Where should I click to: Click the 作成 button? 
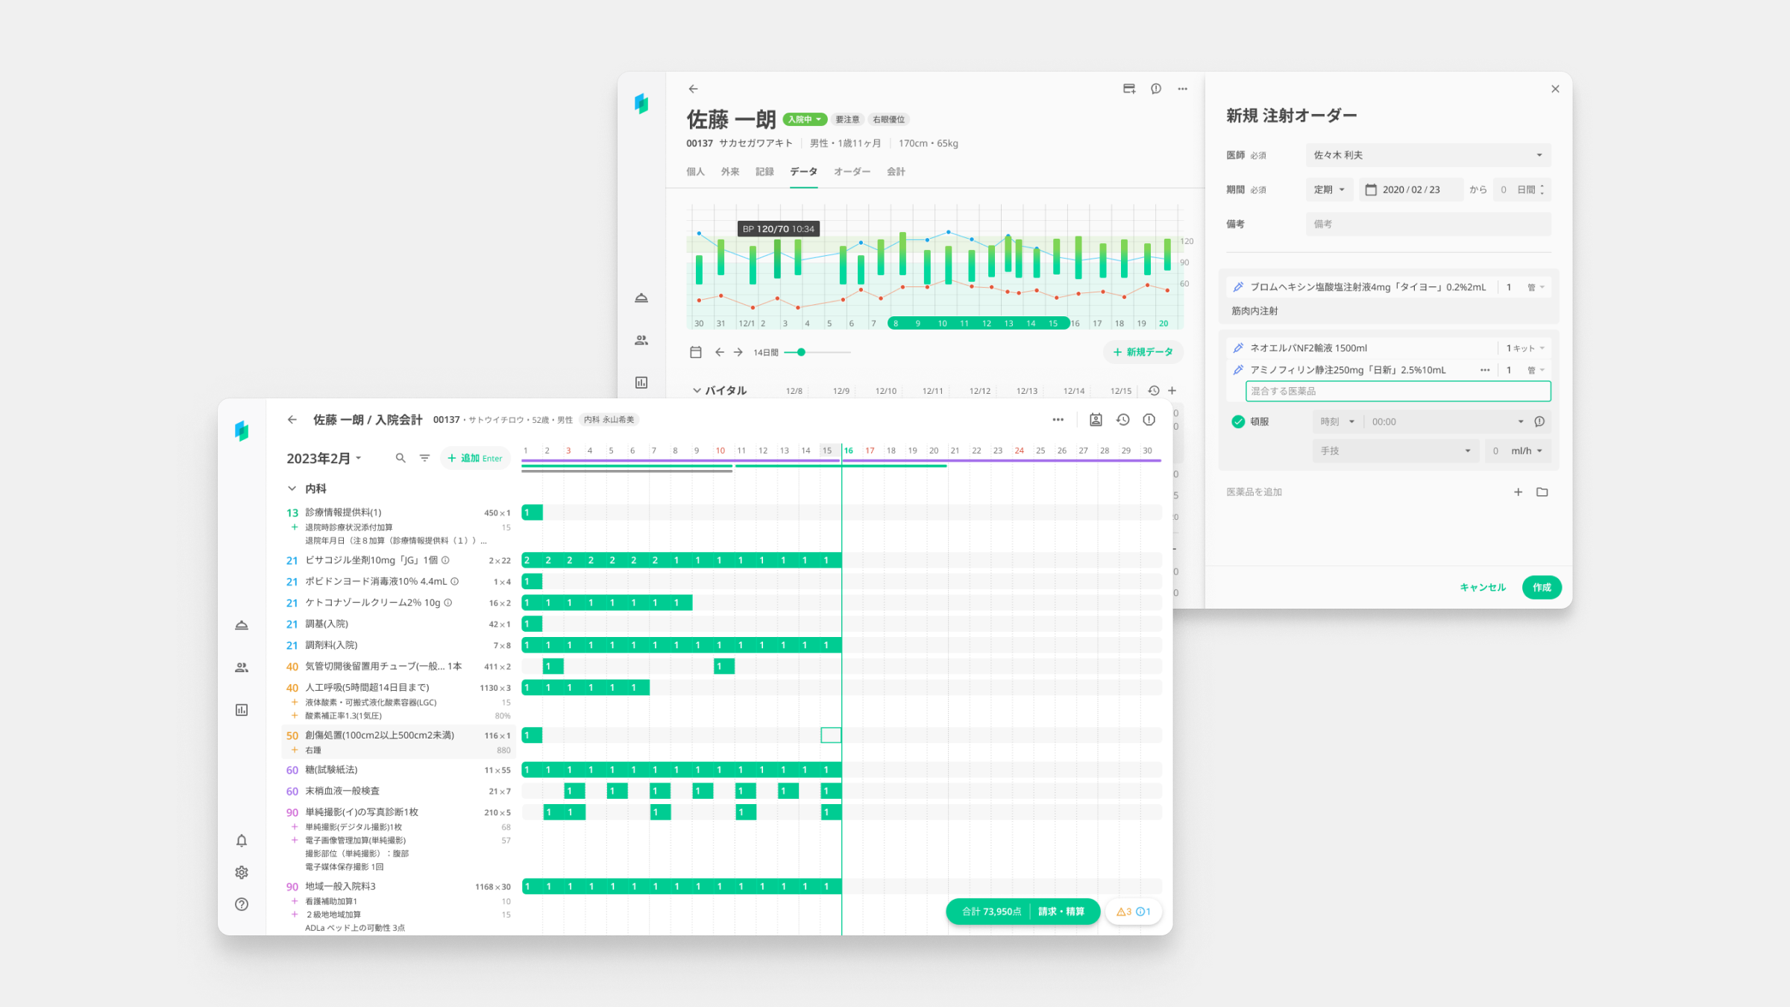[1542, 587]
